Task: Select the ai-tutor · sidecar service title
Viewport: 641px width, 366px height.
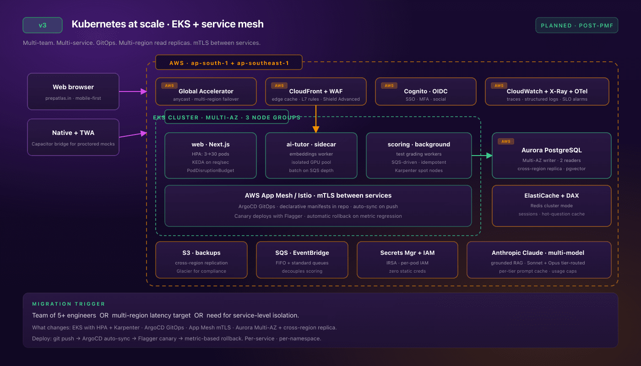Action: pos(311,144)
